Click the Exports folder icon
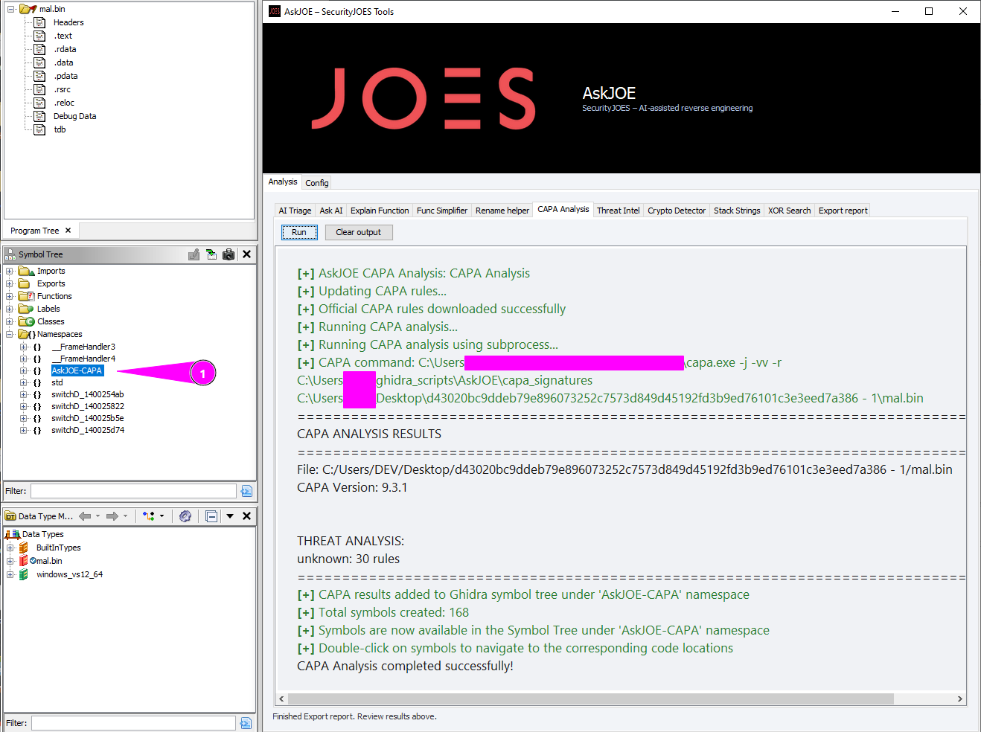981x732 pixels. point(25,283)
